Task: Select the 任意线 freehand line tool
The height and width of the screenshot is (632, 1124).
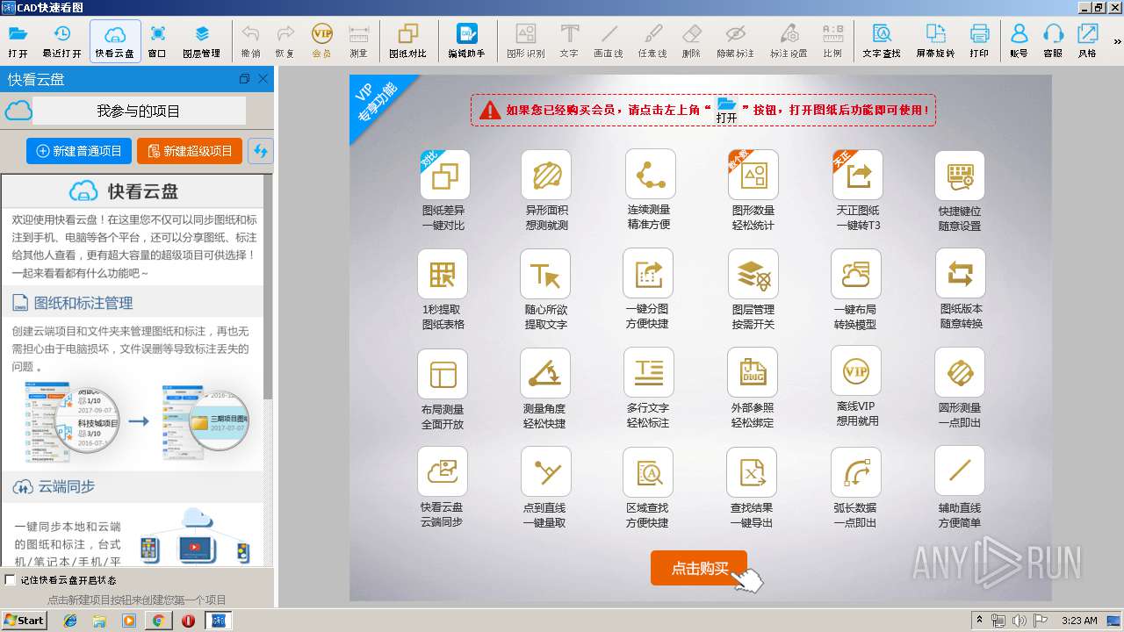Action: point(652,41)
